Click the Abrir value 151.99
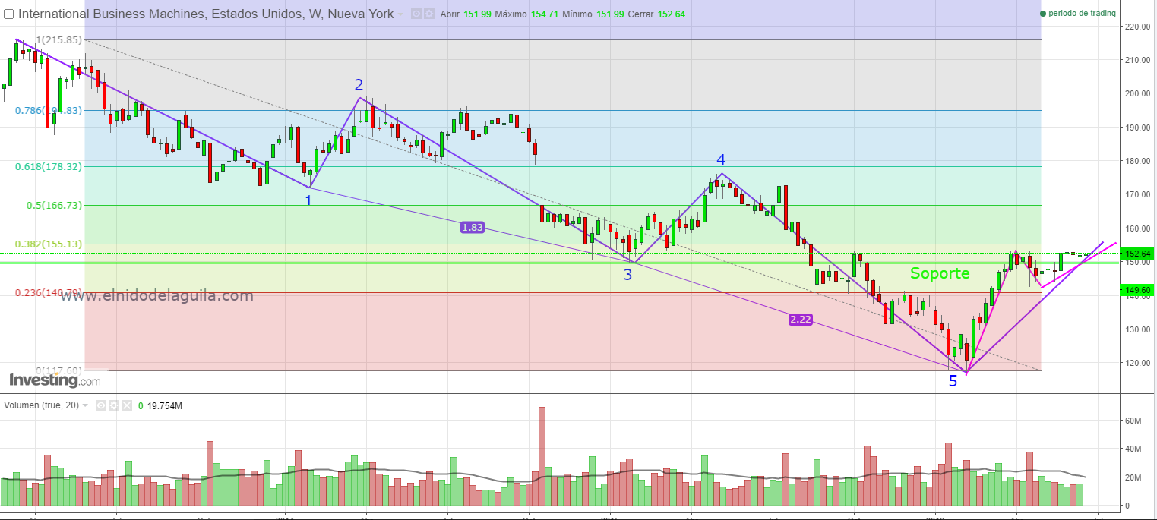 coord(476,14)
